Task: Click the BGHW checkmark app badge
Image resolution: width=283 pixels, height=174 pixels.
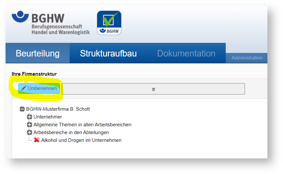Action: point(109,23)
